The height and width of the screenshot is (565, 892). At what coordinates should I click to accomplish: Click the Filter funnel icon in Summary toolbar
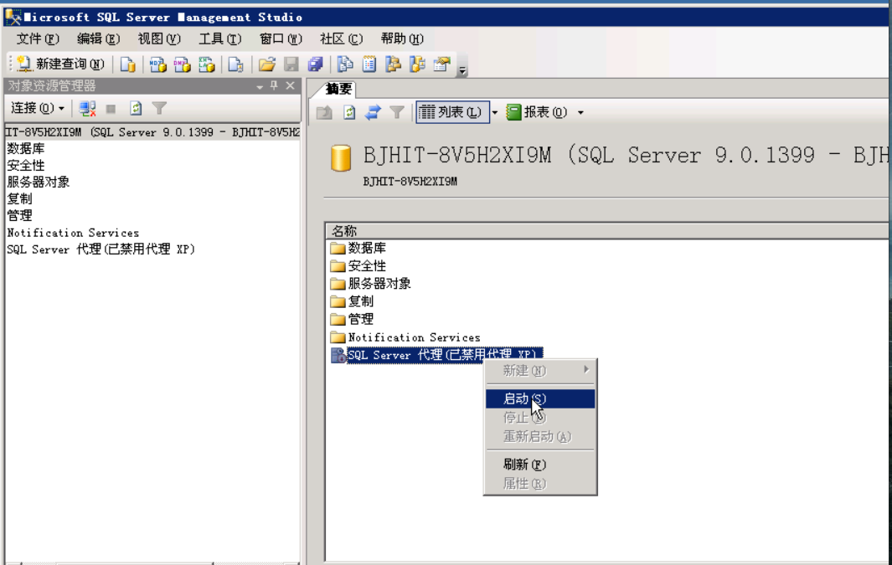click(397, 112)
